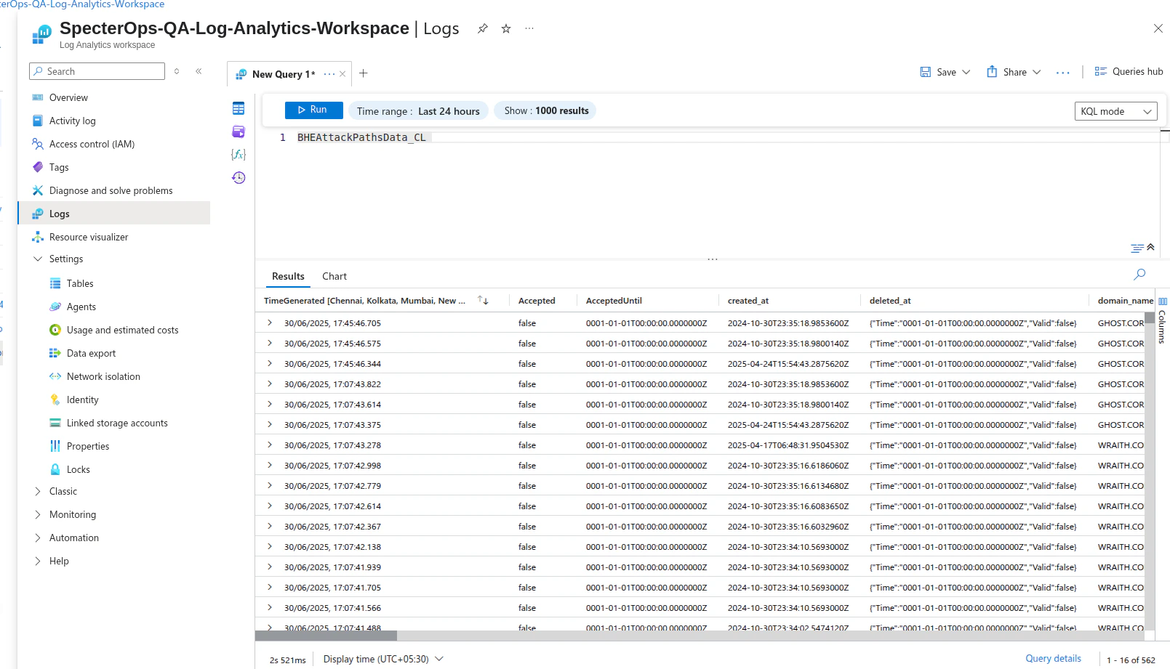Open Query details link
This screenshot has height=669, width=1170.
point(1052,658)
